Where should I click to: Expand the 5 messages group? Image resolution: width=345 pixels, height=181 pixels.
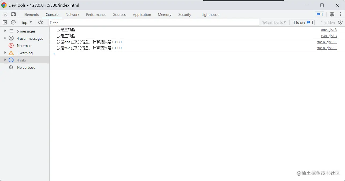click(x=5, y=31)
